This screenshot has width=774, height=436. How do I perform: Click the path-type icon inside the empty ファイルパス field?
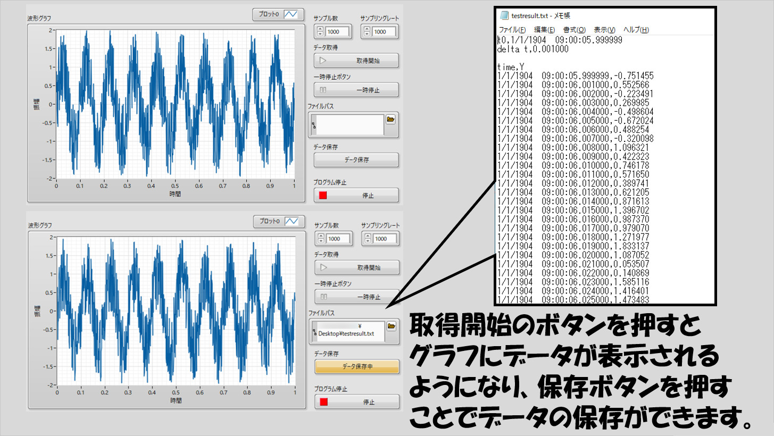tap(313, 126)
